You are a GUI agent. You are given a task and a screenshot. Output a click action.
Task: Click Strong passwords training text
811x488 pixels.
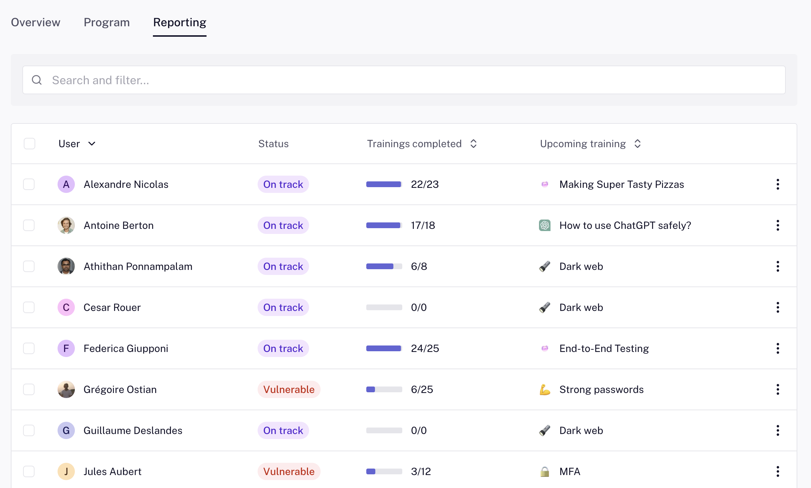(x=602, y=389)
